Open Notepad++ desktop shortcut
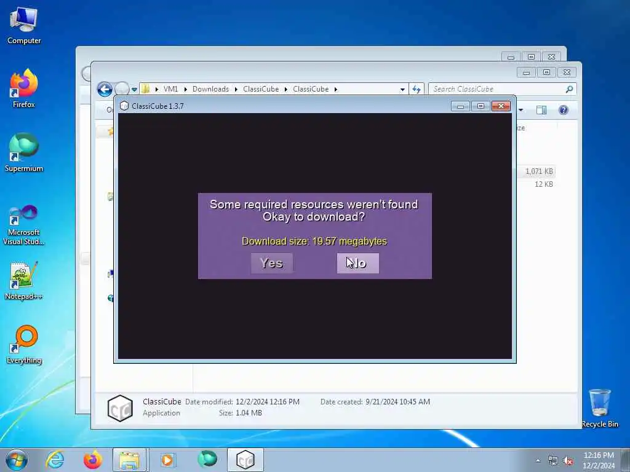Image resolution: width=630 pixels, height=472 pixels. (24, 281)
